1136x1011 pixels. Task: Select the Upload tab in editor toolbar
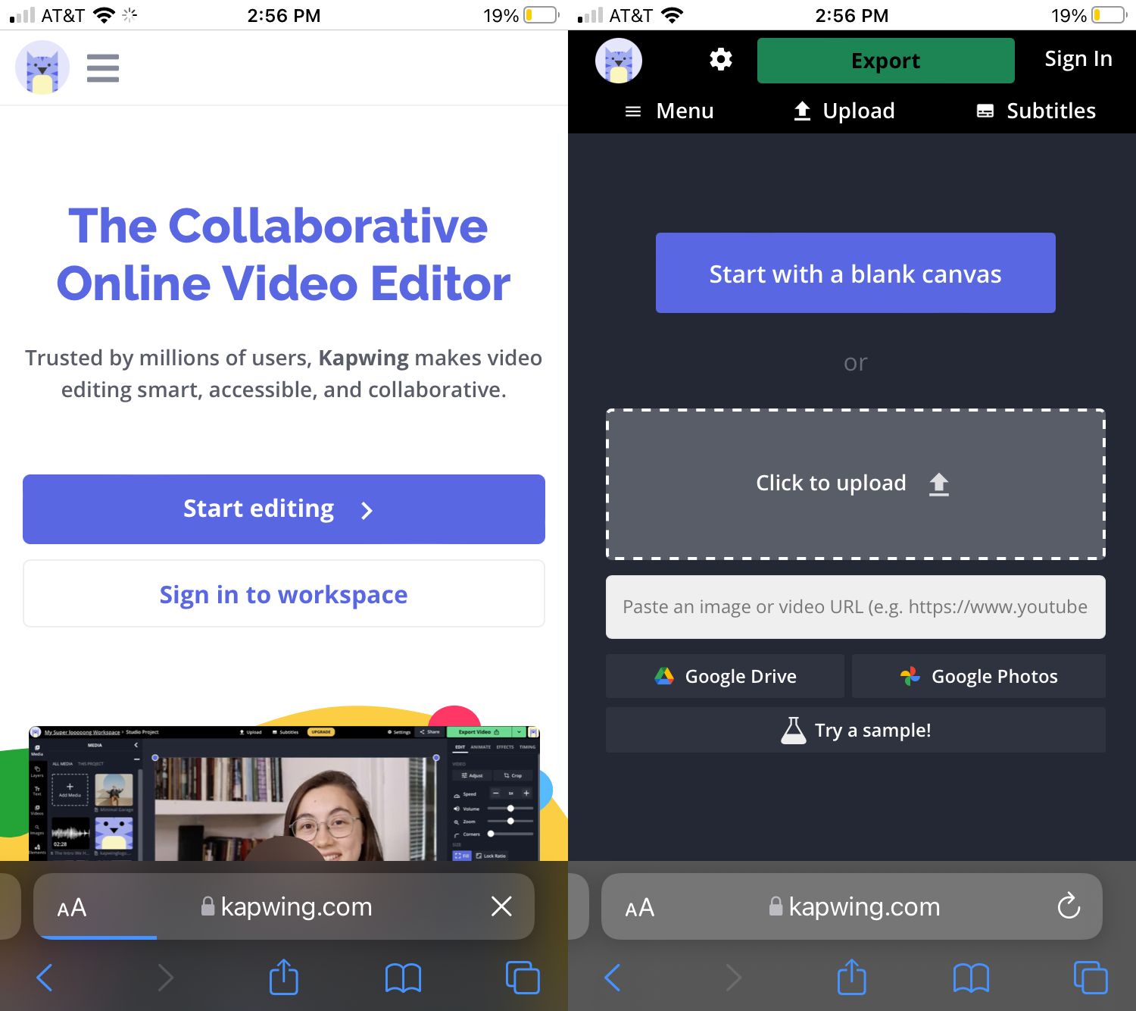844,111
